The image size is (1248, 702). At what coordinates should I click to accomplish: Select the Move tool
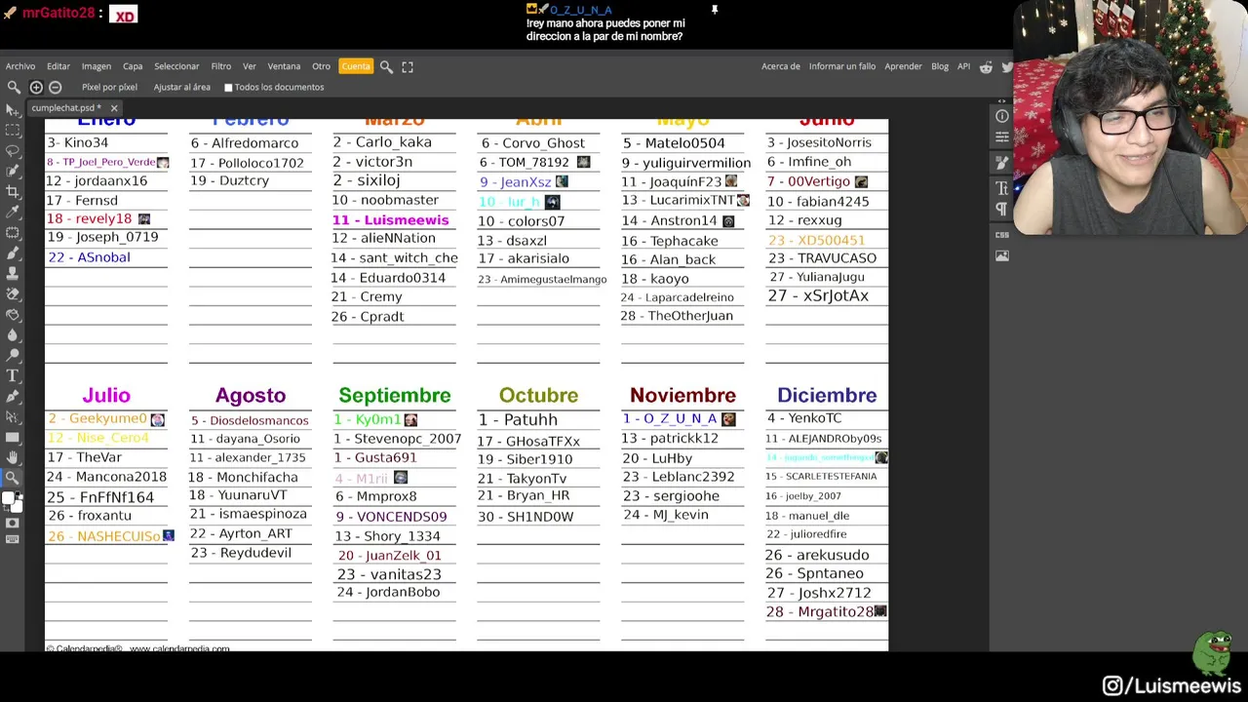pyautogui.click(x=13, y=110)
